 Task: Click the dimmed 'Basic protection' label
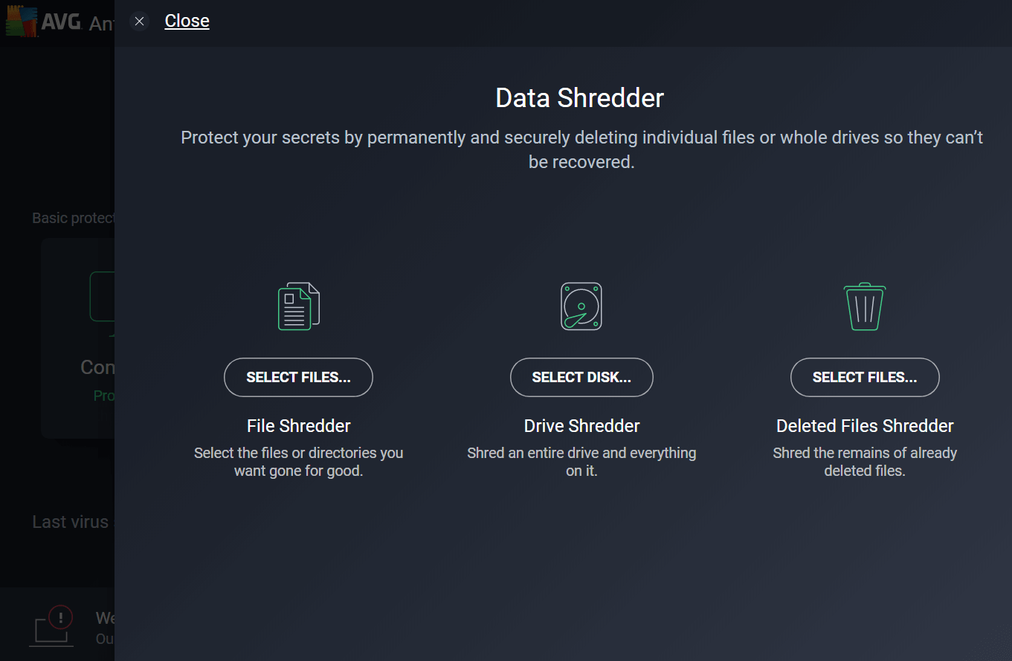(x=73, y=218)
